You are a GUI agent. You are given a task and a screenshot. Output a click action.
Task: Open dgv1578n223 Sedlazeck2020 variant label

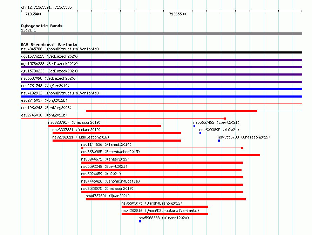49,64
